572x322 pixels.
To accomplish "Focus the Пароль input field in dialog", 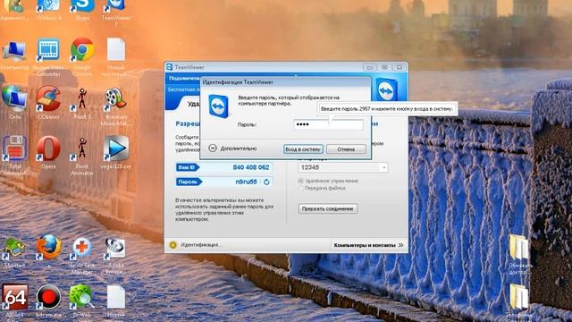I will [328, 124].
